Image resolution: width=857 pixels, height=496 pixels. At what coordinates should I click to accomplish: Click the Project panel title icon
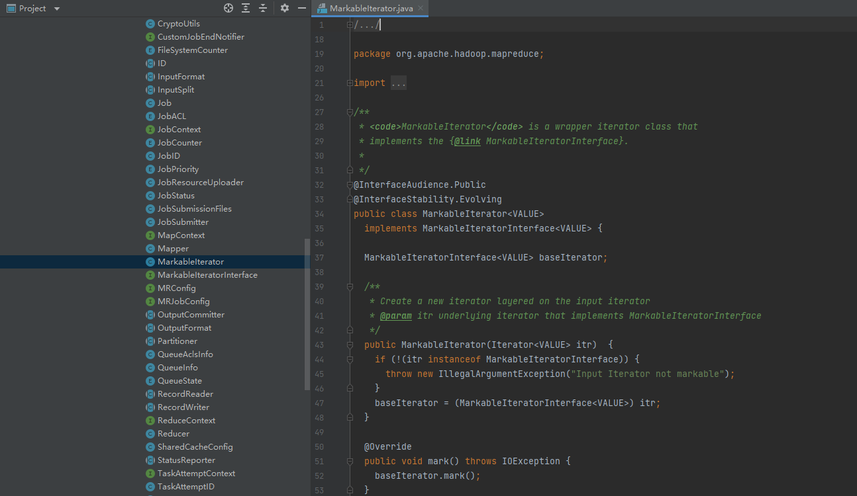tap(11, 9)
